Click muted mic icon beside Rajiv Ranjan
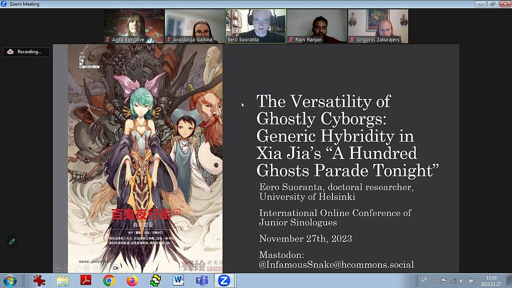 click(290, 39)
